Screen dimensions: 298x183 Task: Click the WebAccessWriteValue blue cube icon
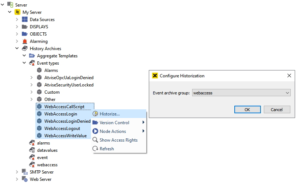tap(39, 135)
